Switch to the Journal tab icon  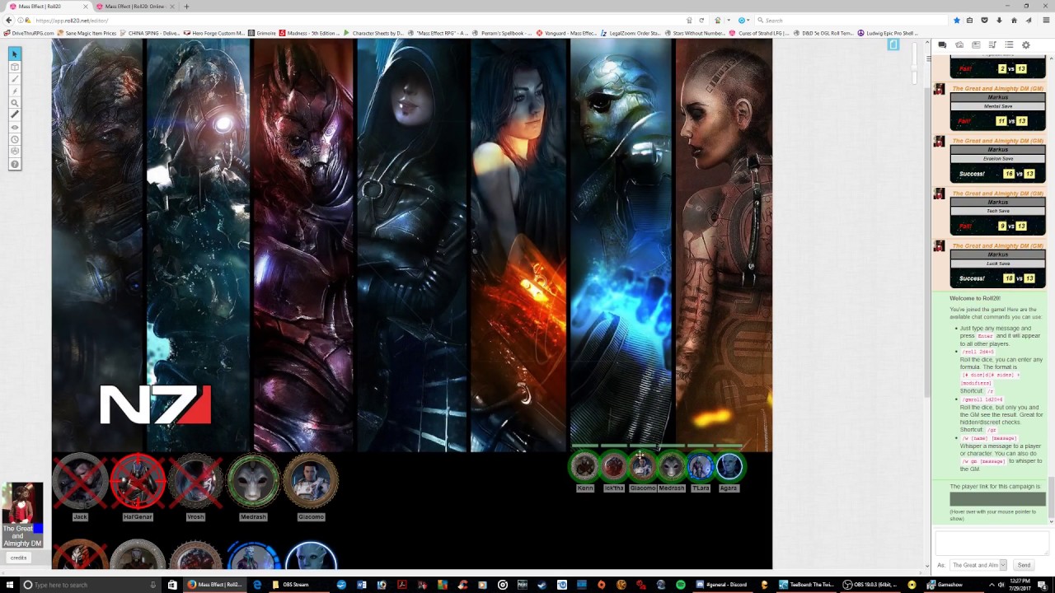click(976, 44)
